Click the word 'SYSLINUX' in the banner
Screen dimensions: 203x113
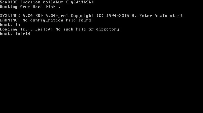[10, 16]
